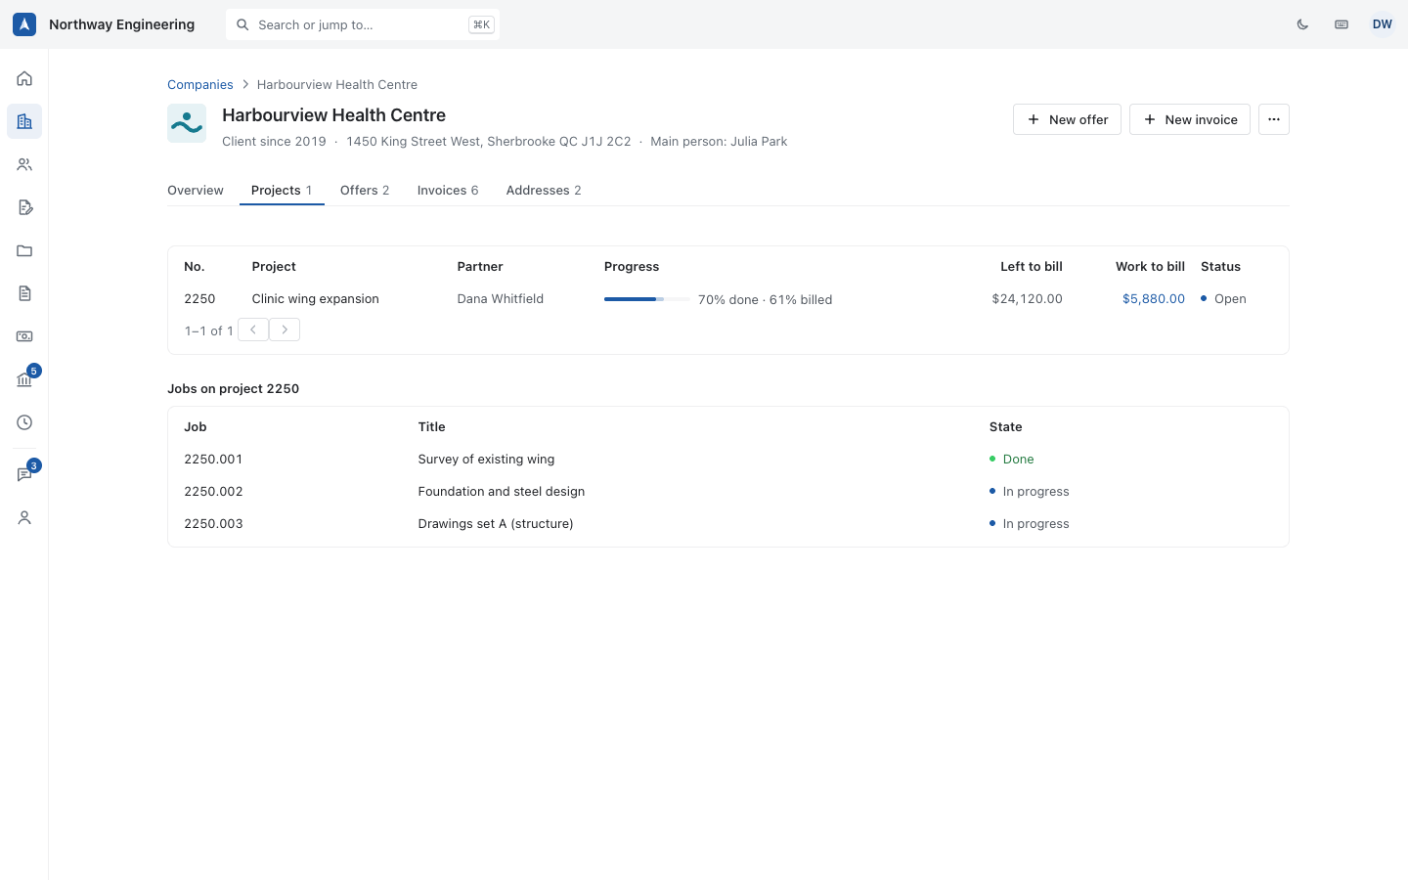Open keyboard shortcuts icon in top bar
1408x880 pixels.
coord(1342,24)
